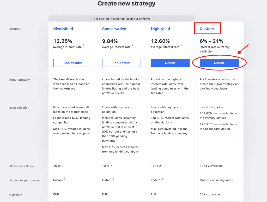
Task: Click the Custom strategy heading
Action: tap(207, 29)
